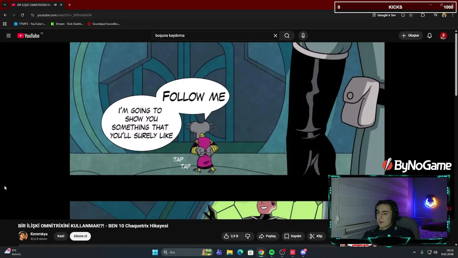Open the clock and date 19:12
458x258 pixels.
tap(447, 252)
